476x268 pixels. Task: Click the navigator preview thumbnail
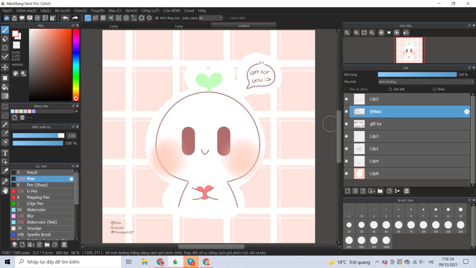pyautogui.click(x=409, y=50)
